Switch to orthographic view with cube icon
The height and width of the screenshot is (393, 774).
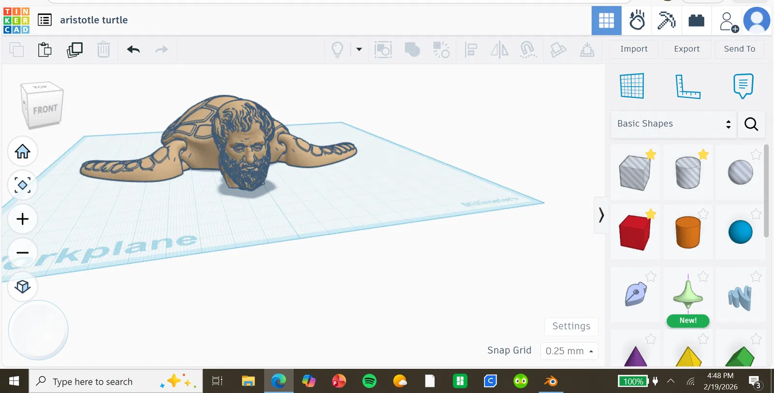pyautogui.click(x=23, y=287)
